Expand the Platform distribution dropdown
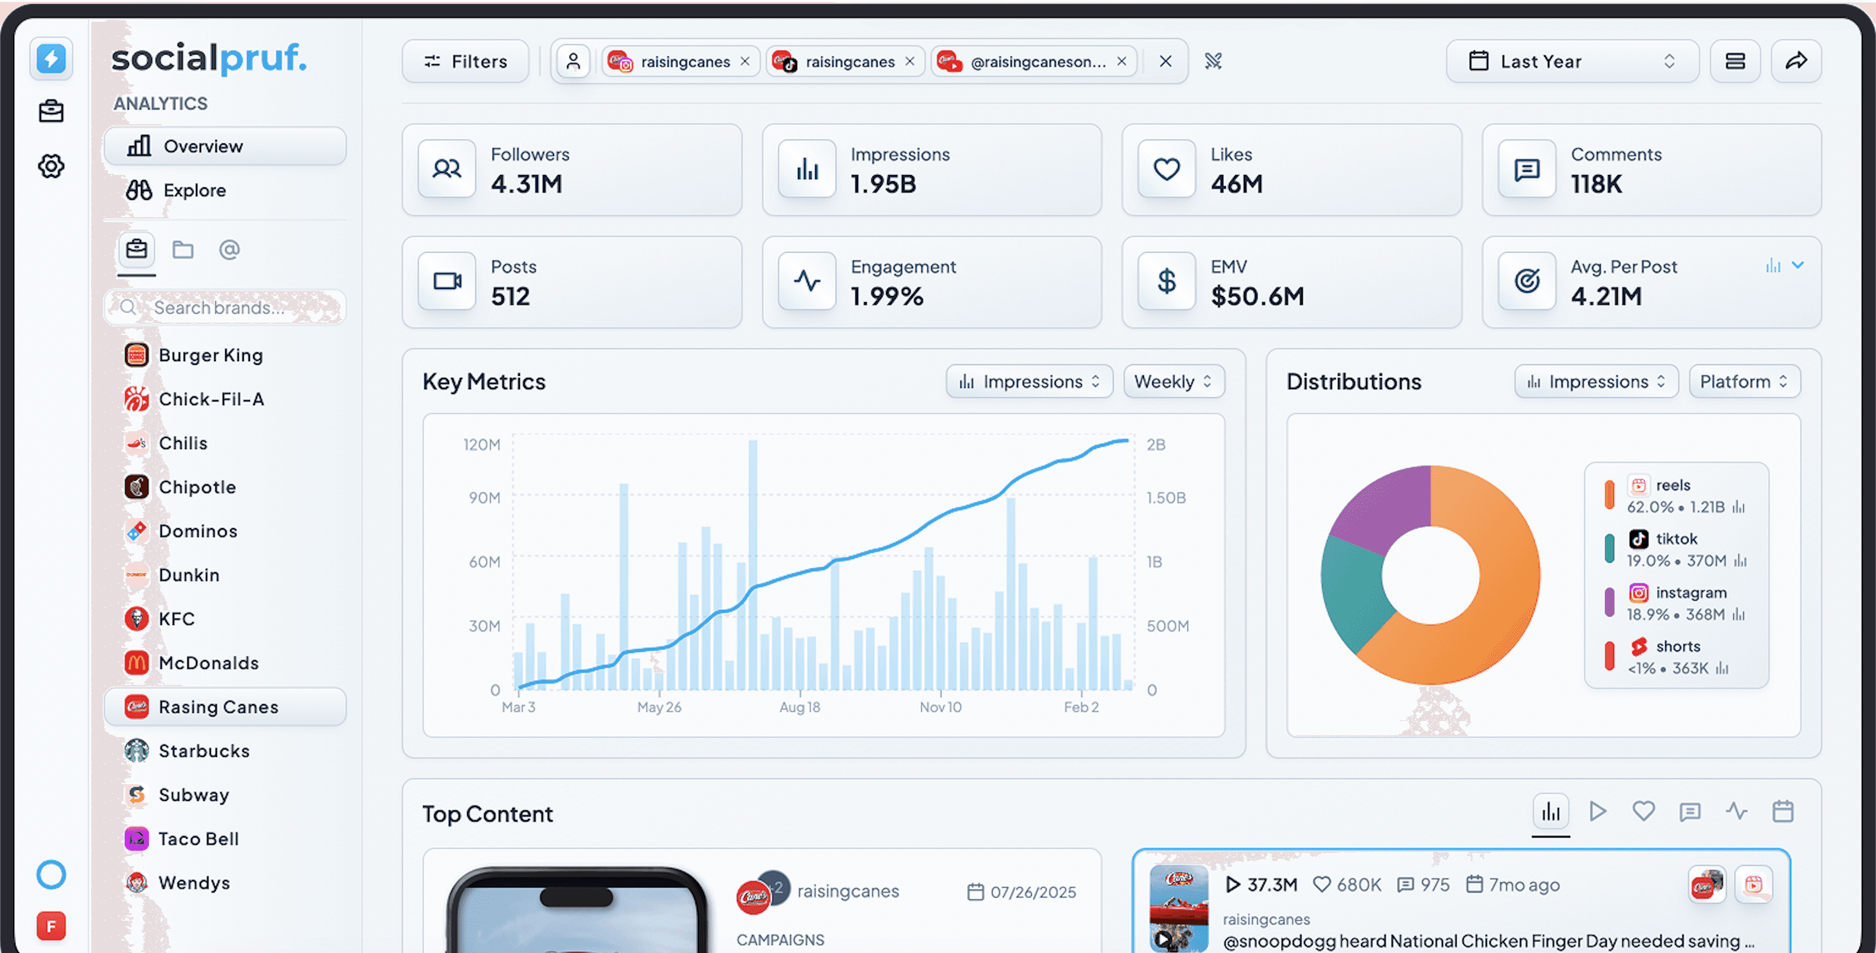The width and height of the screenshot is (1876, 953). 1743,382
